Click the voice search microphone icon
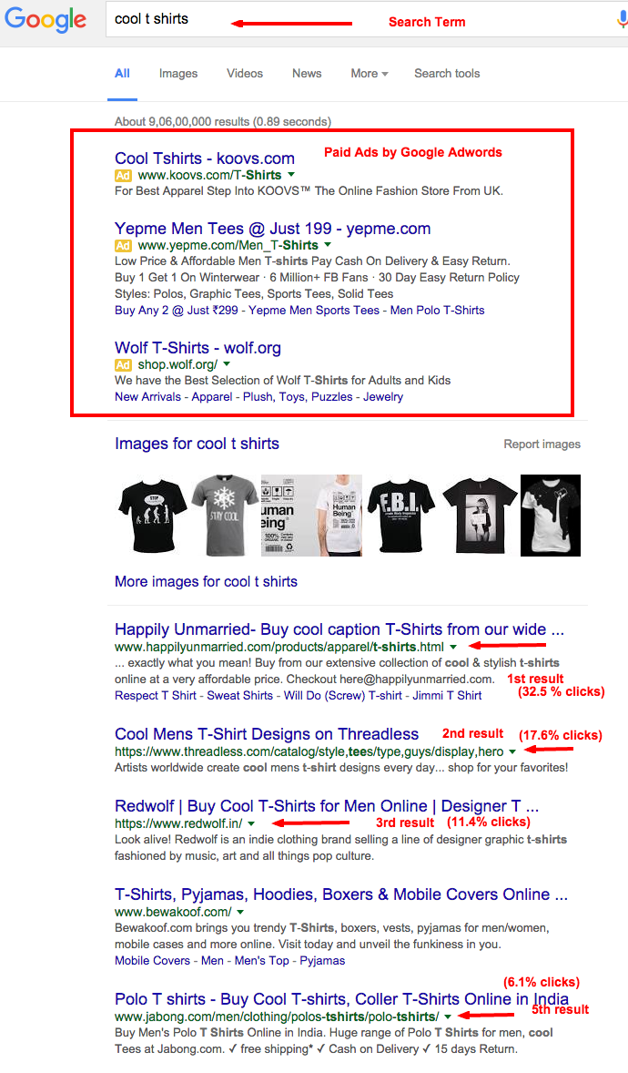Screen dimensions: 628x1073 pos(622,19)
